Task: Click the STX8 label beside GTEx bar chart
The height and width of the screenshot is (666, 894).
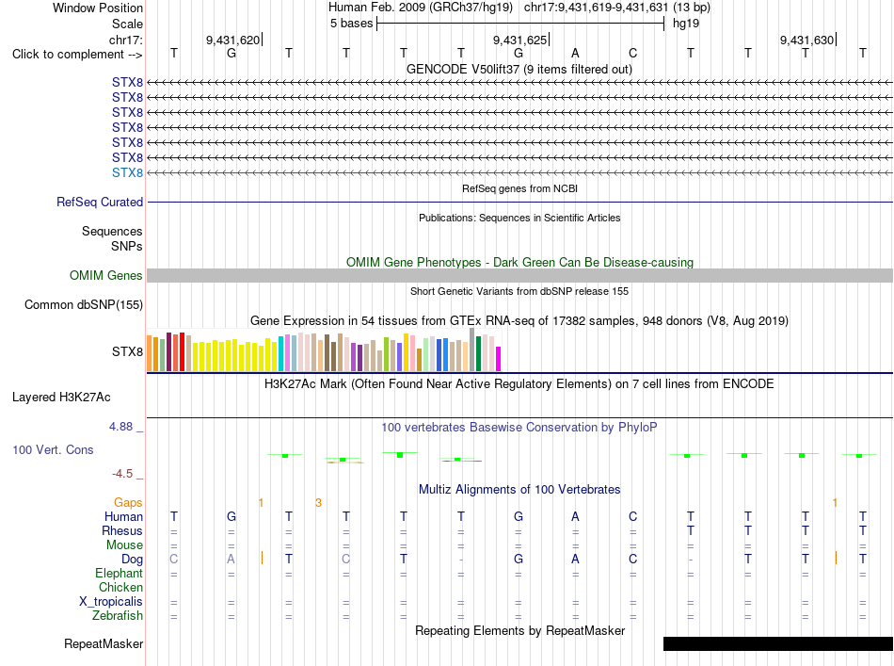Action: point(127,351)
